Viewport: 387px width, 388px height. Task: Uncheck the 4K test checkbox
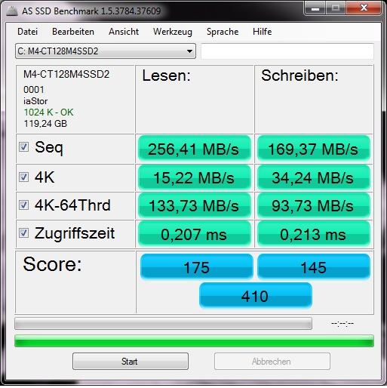(24, 177)
